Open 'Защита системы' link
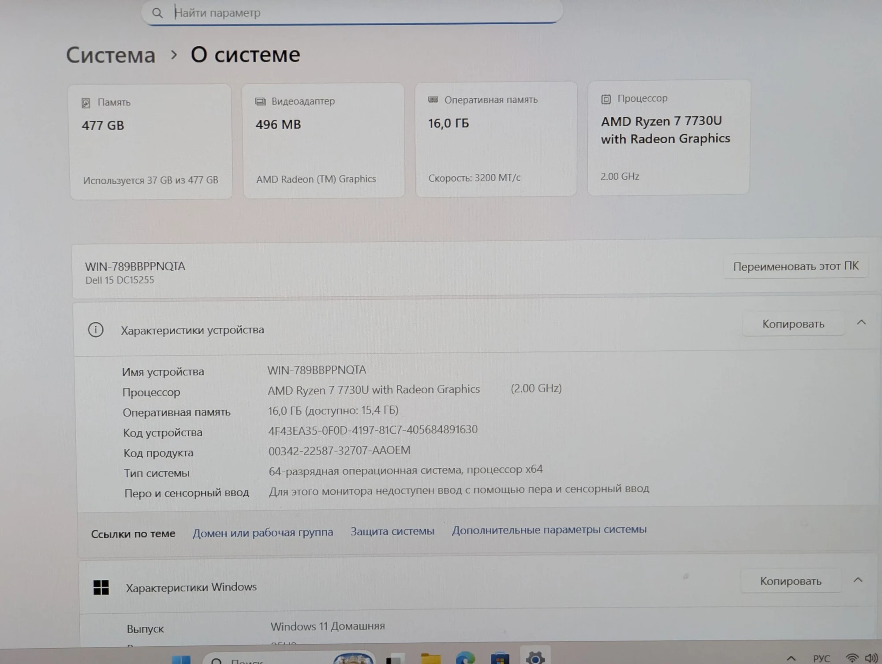882x664 pixels. (392, 531)
